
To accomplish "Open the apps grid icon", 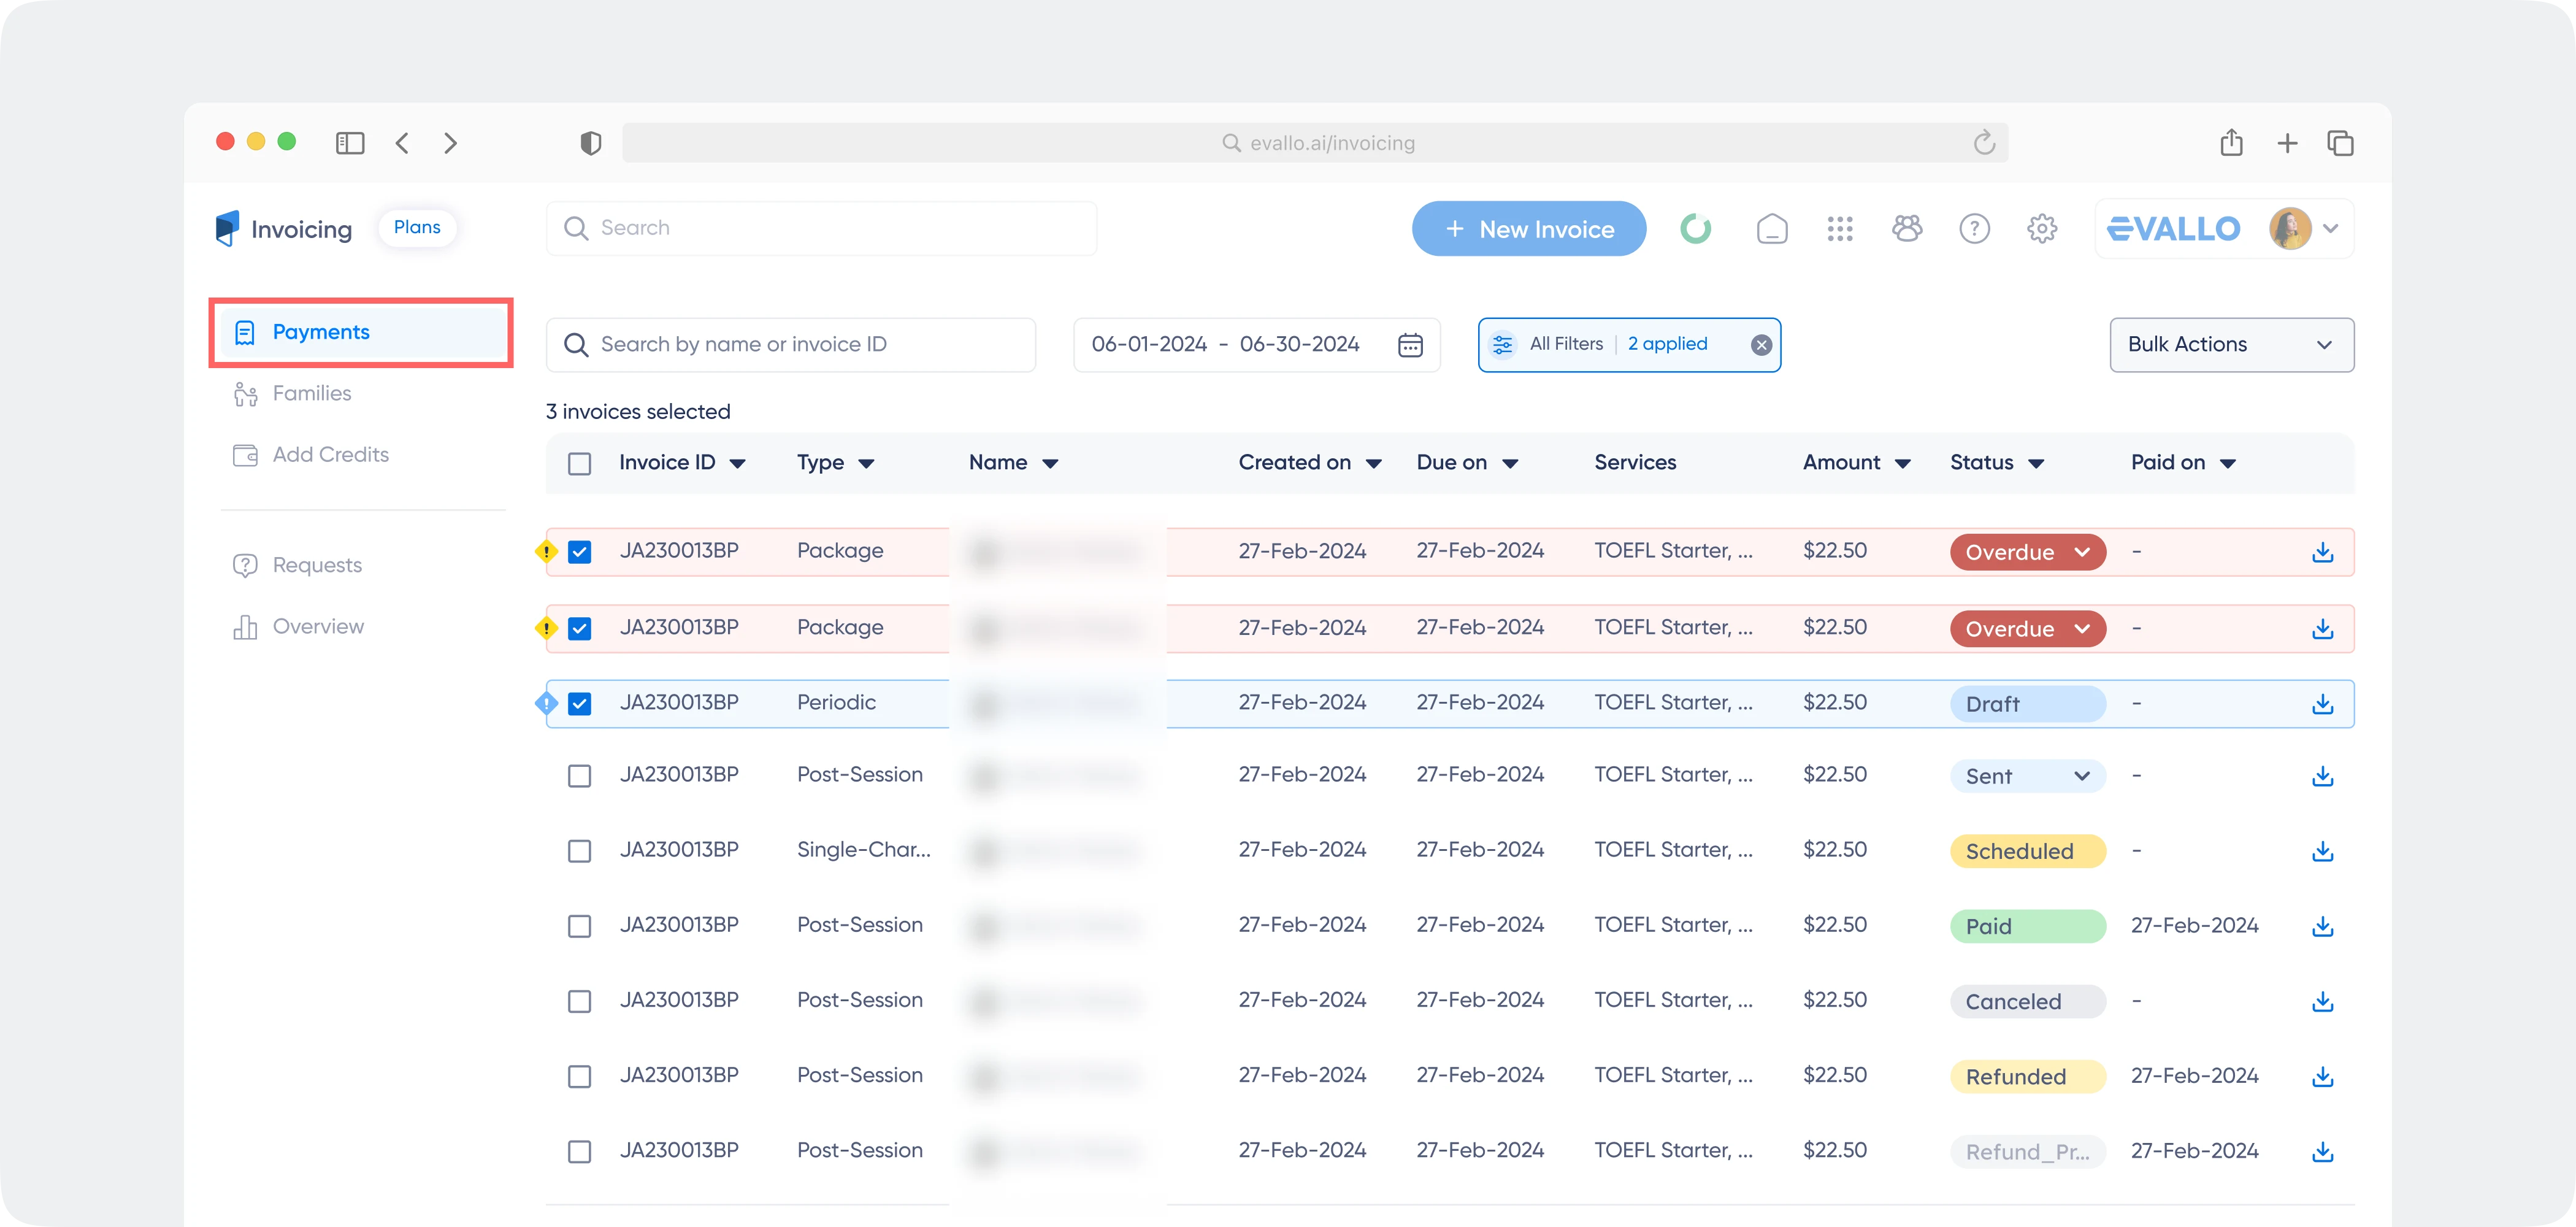I will click(1840, 229).
